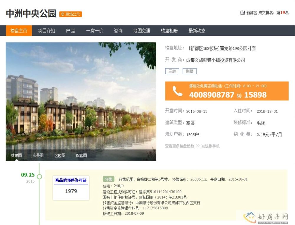Click the 商品房预售许可证 1979 card
295x225 pixels.
71,188
